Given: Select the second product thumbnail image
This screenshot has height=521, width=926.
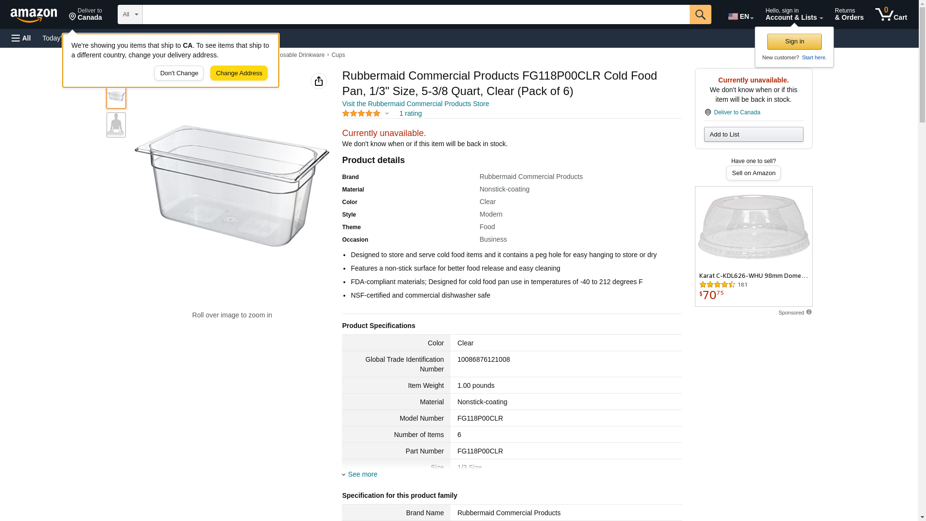Looking at the screenshot, I should [116, 125].
